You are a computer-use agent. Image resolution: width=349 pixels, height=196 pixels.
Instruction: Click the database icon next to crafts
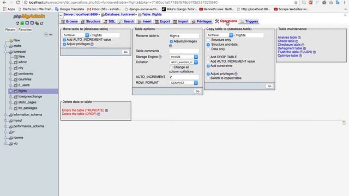point(11,46)
